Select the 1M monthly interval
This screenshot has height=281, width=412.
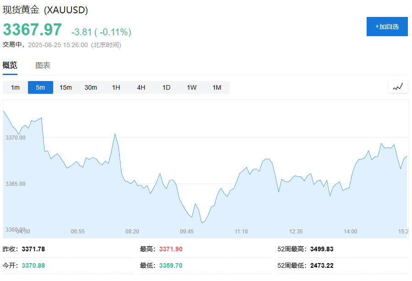pos(216,87)
